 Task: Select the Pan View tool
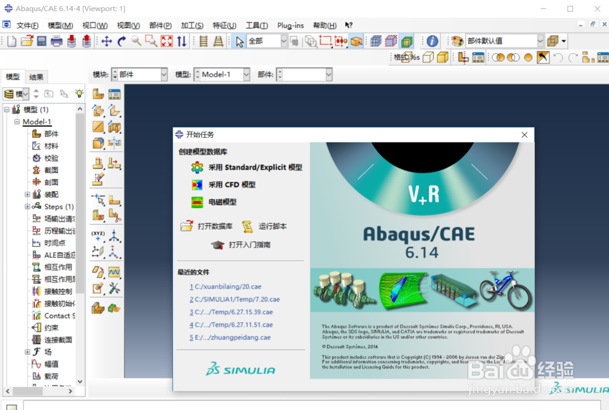point(107,41)
